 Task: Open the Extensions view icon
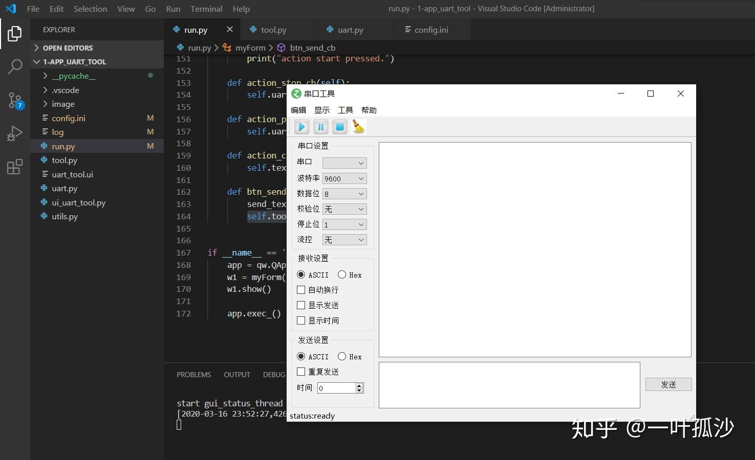point(15,166)
